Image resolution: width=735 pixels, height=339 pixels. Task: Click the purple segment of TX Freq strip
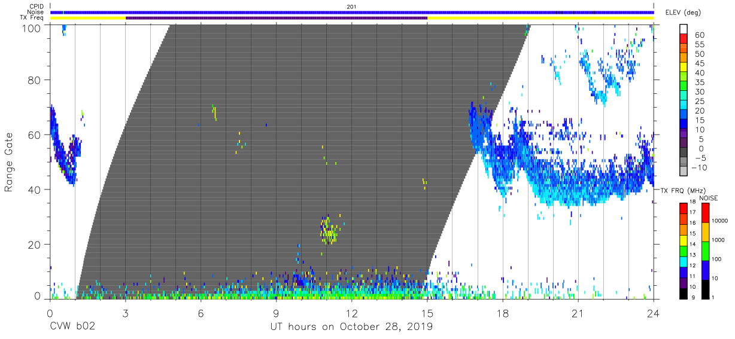[277, 18]
